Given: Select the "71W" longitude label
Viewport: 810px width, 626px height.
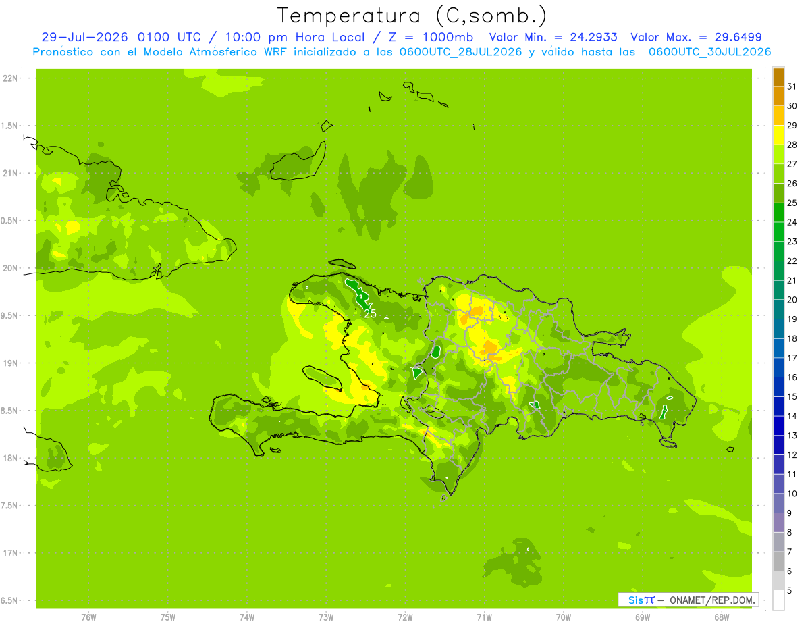Looking at the screenshot, I should tap(484, 617).
